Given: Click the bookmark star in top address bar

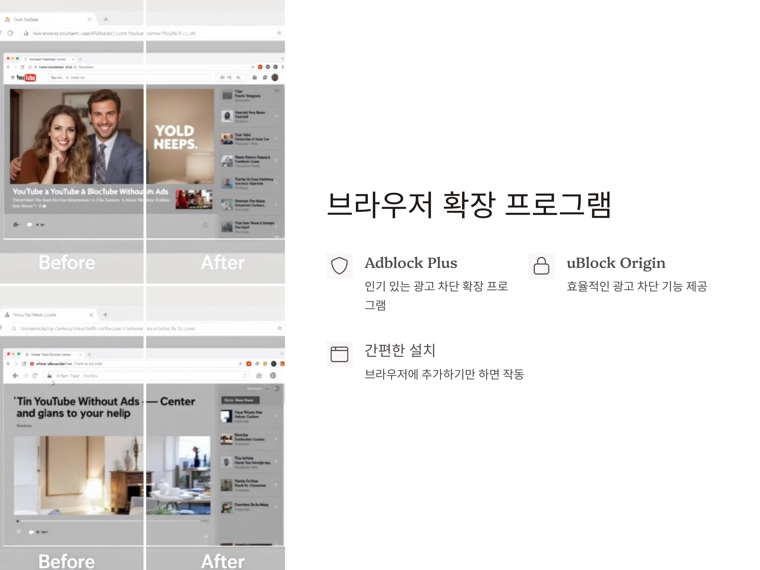Looking at the screenshot, I should pyautogui.click(x=279, y=33).
